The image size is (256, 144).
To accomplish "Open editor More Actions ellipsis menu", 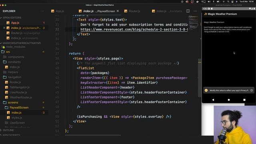I will click(195, 11).
